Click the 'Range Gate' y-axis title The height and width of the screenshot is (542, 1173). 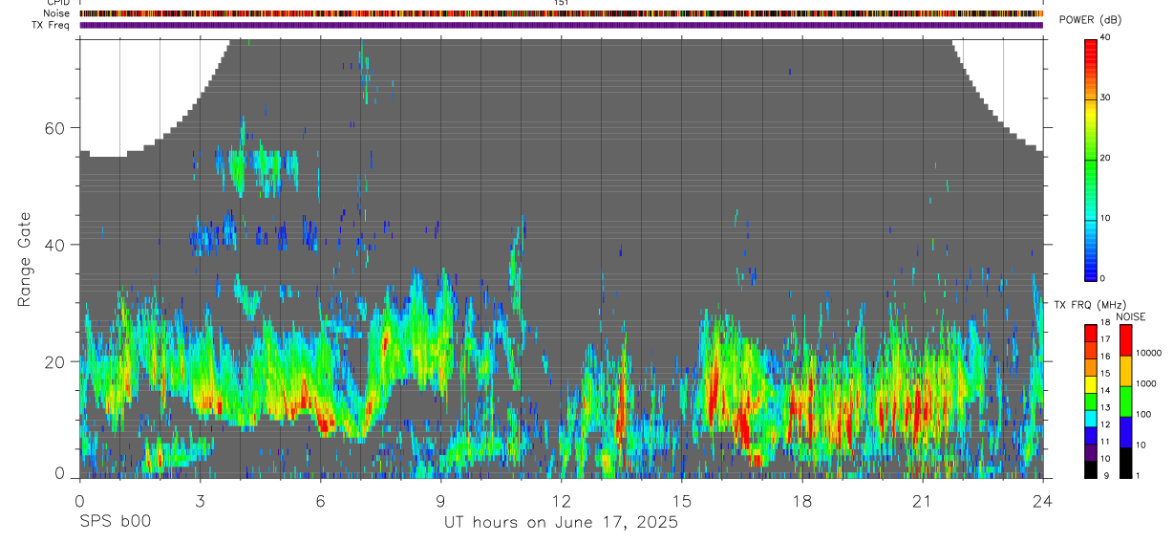[x=23, y=259]
